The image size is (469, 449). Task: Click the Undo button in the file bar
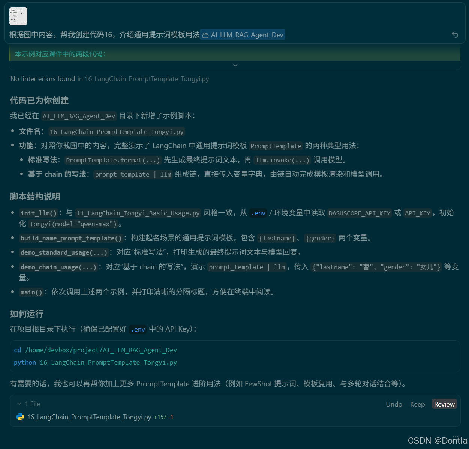(394, 404)
